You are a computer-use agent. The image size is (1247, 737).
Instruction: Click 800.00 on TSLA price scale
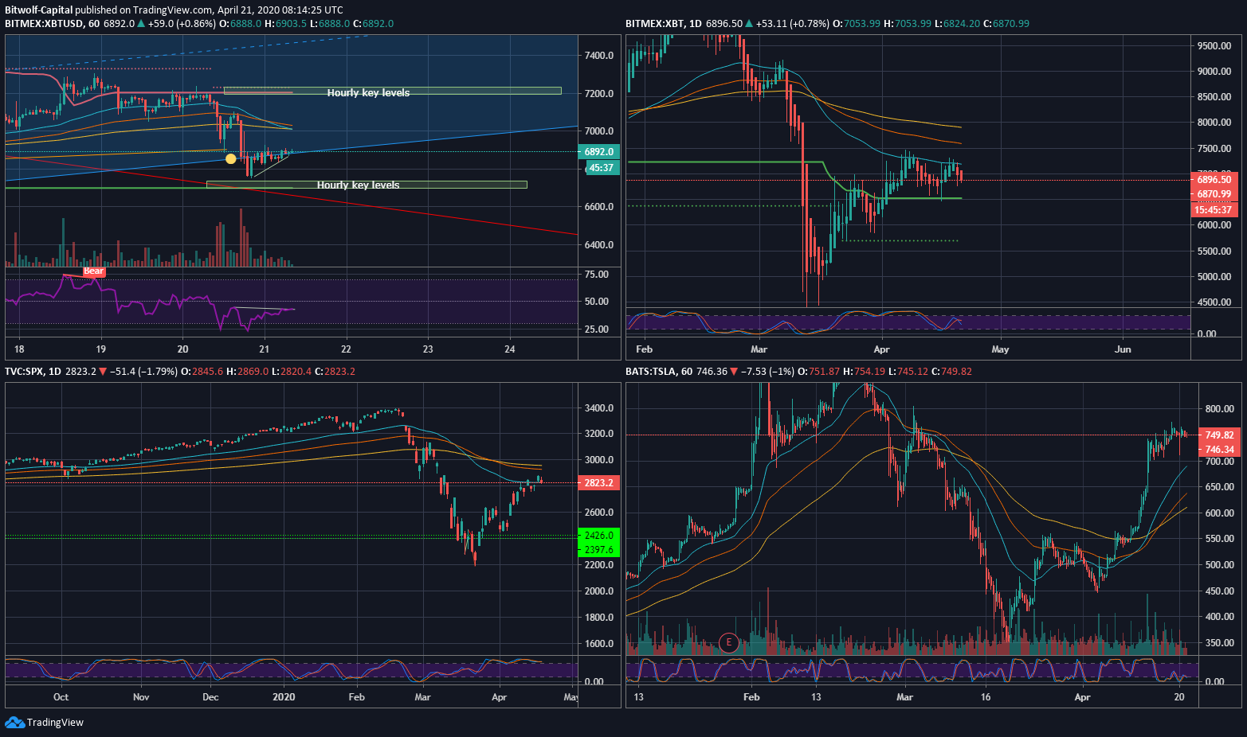(x=1219, y=409)
